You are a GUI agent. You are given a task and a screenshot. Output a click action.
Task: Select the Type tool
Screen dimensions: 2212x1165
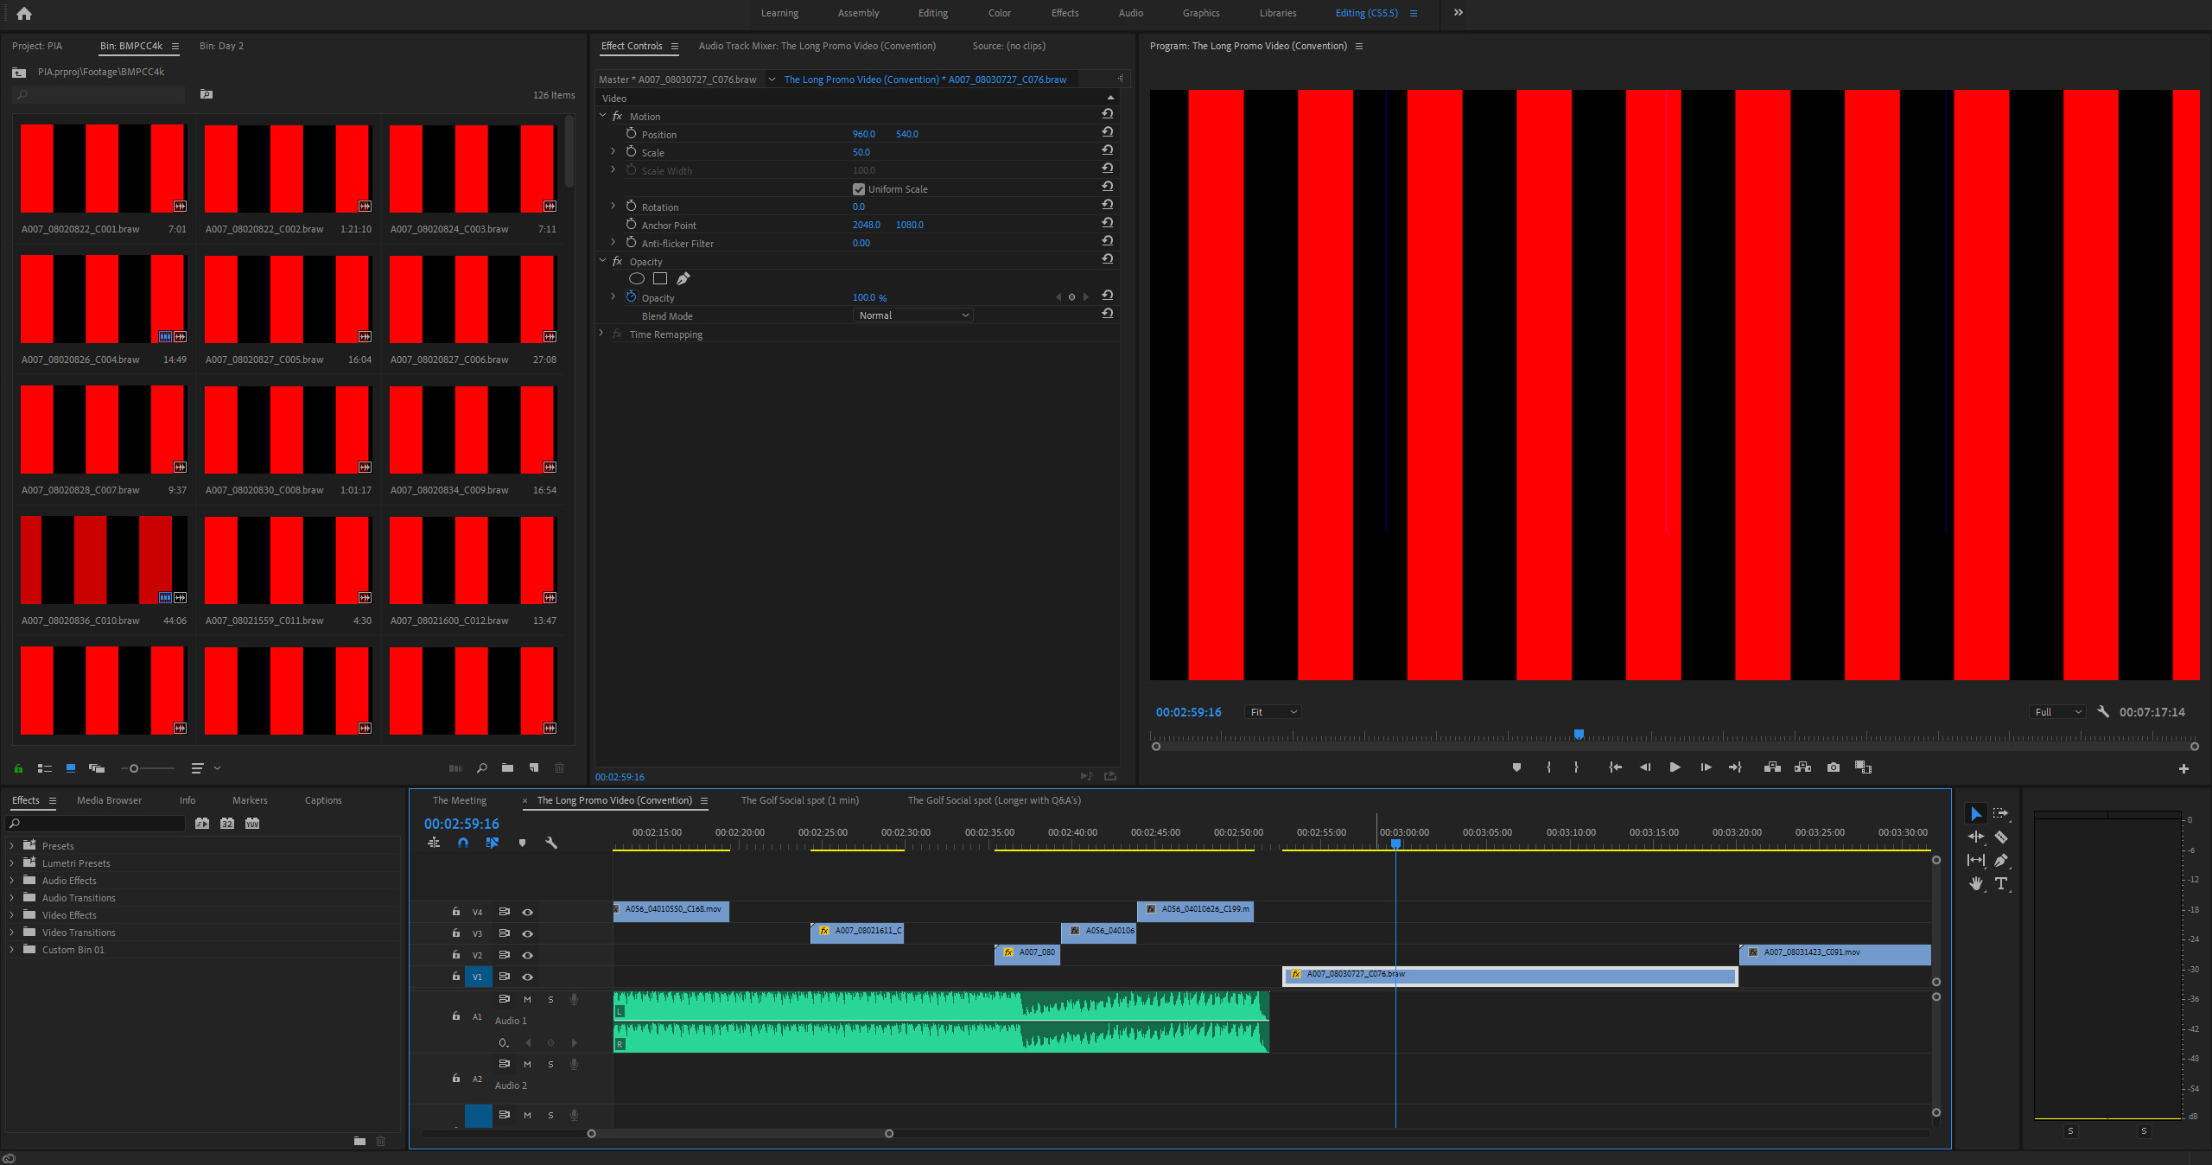[x=2000, y=883]
